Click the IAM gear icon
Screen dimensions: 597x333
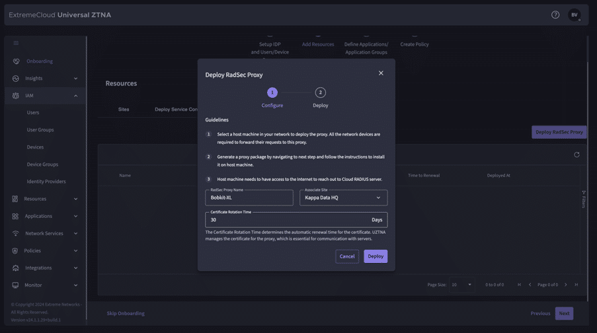point(16,96)
